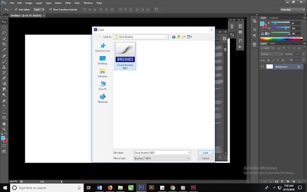
Task: Open the View Menu in Load dialog
Action: pos(189,37)
